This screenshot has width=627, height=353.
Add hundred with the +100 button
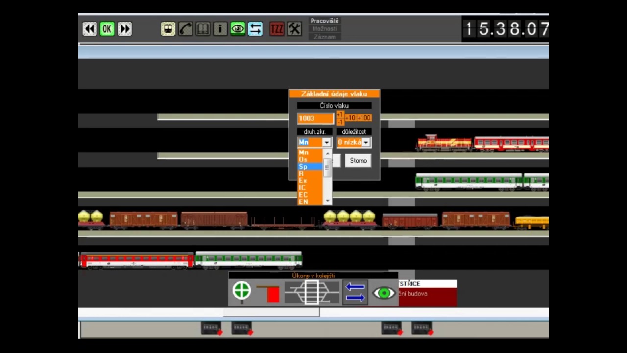[x=364, y=118]
